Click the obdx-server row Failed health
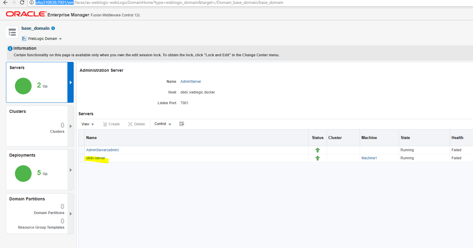Viewport: 473px width, 248px height. click(x=456, y=158)
